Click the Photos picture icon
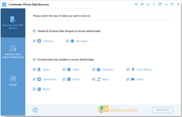 click(x=69, y=79)
